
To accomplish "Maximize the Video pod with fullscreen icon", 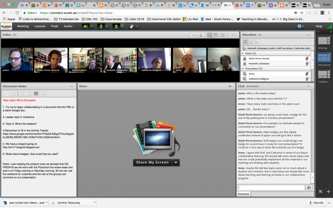I will pos(223,35).
